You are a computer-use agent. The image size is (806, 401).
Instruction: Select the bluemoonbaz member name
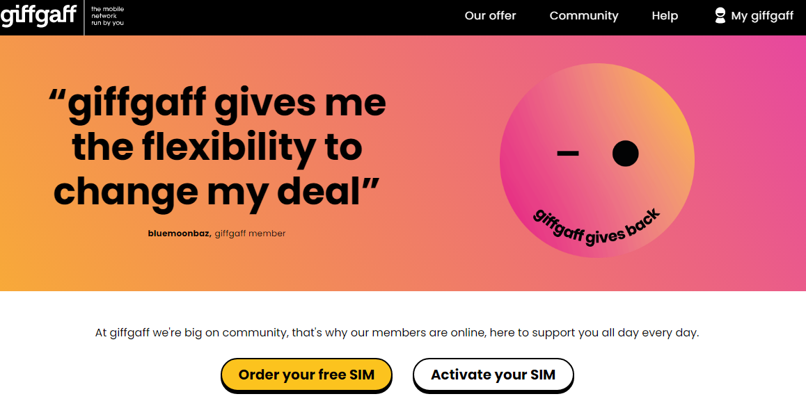point(179,234)
